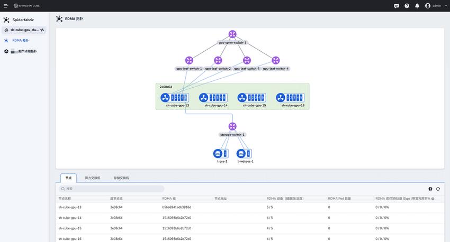Open table column settings gear
The height and width of the screenshot is (242, 450).
pyautogui.click(x=430, y=189)
